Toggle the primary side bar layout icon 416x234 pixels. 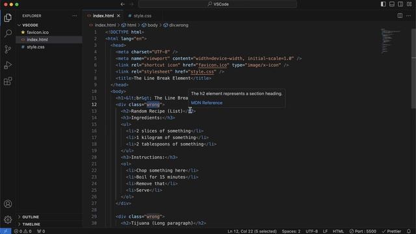(x=383, y=4)
